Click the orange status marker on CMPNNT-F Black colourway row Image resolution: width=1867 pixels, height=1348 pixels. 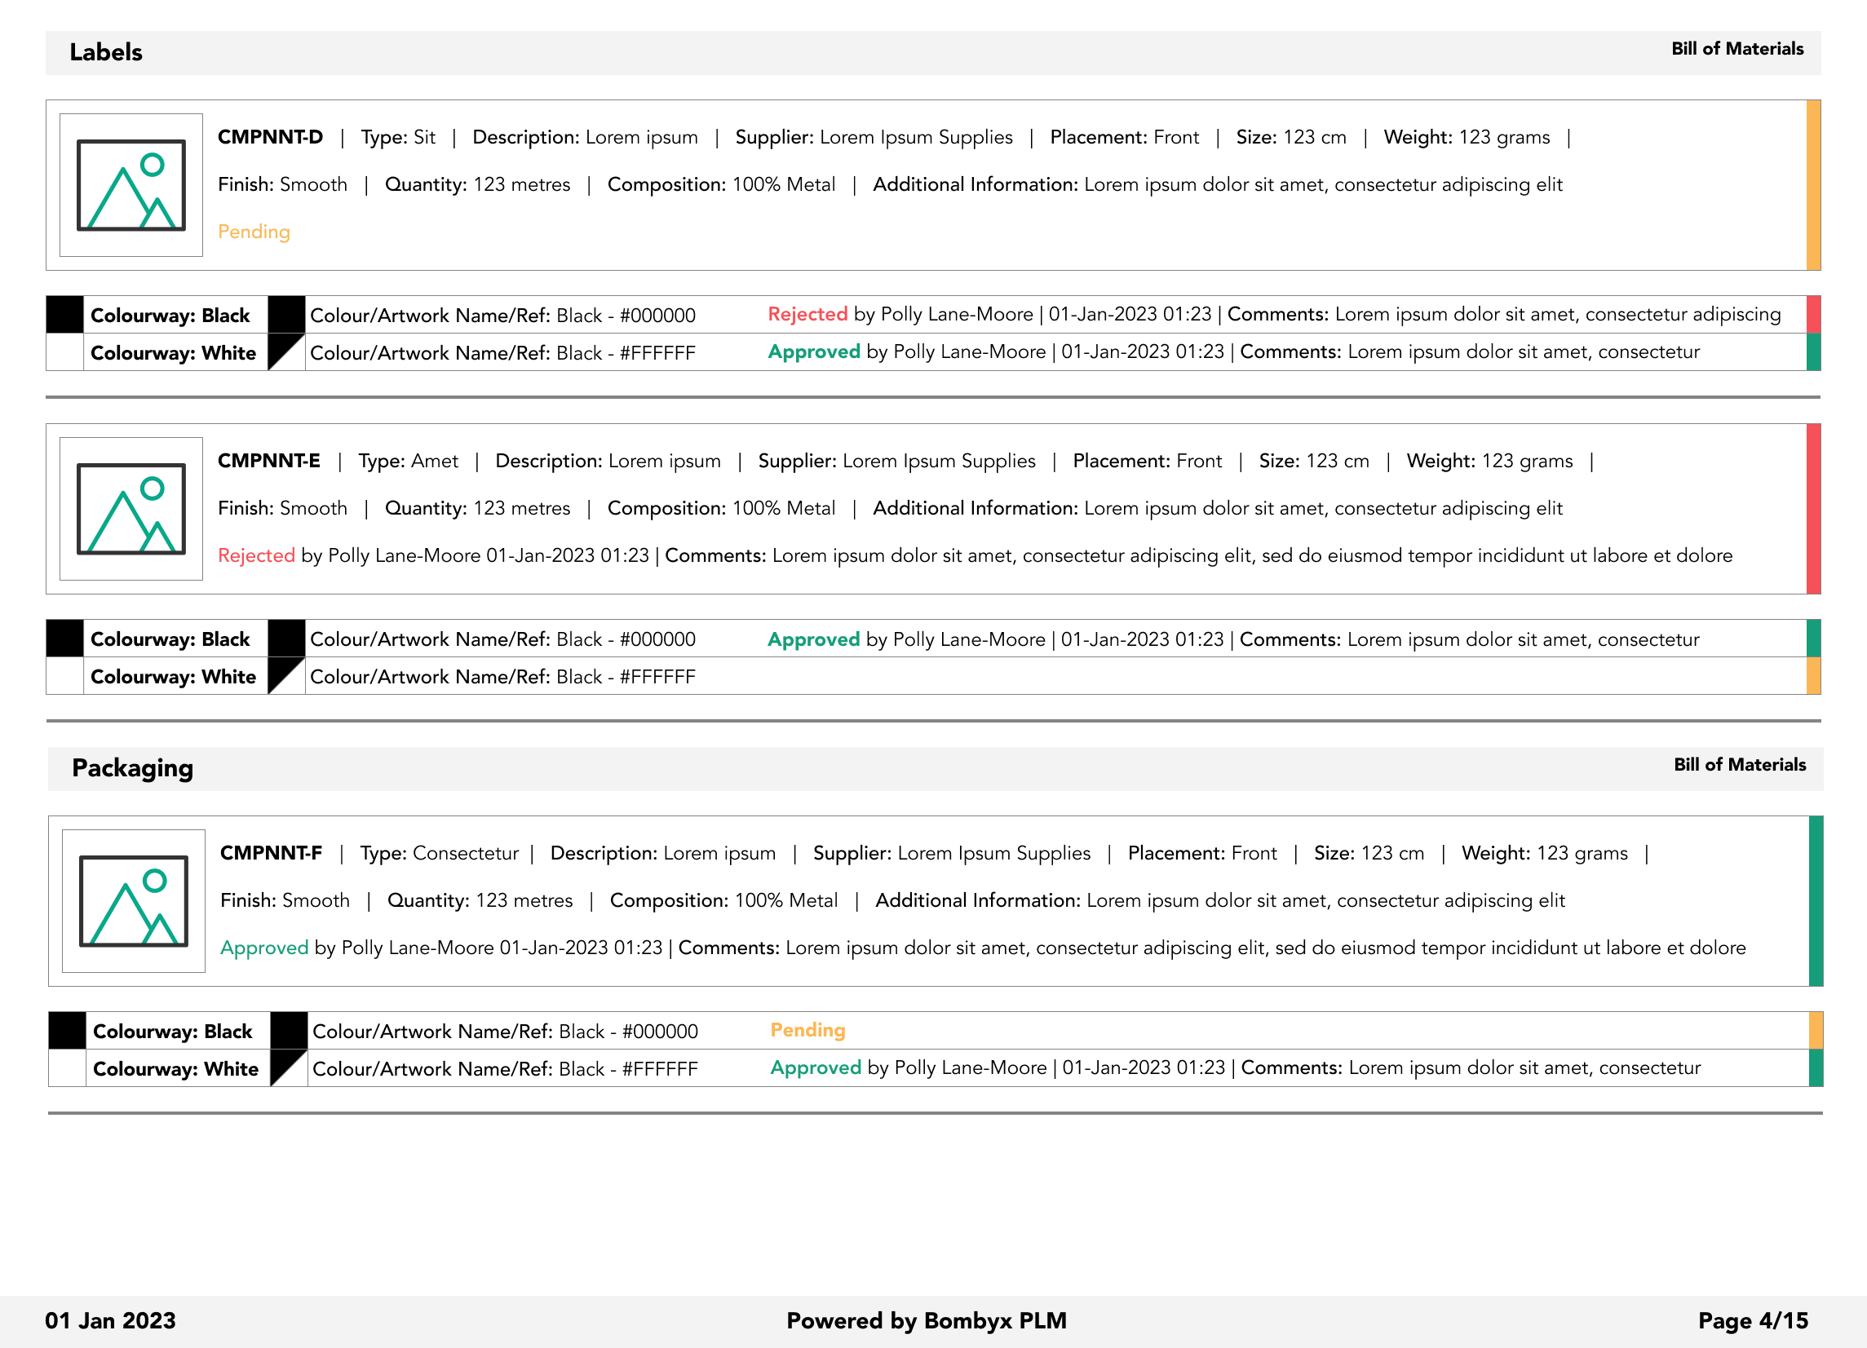[x=1816, y=1030]
